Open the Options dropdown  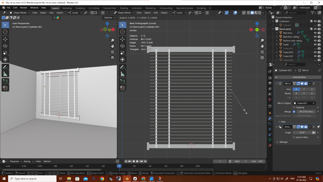tap(110, 18)
